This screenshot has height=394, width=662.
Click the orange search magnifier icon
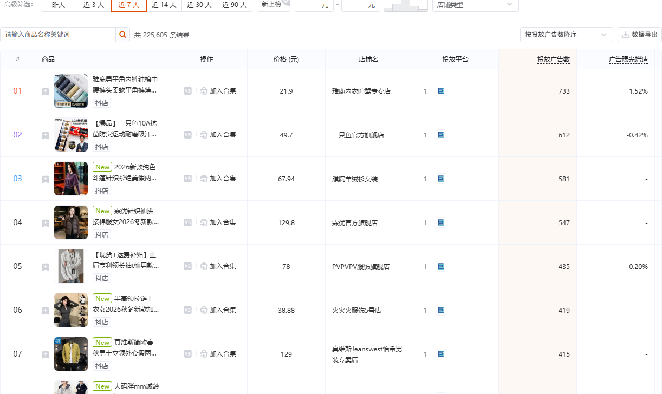123,35
